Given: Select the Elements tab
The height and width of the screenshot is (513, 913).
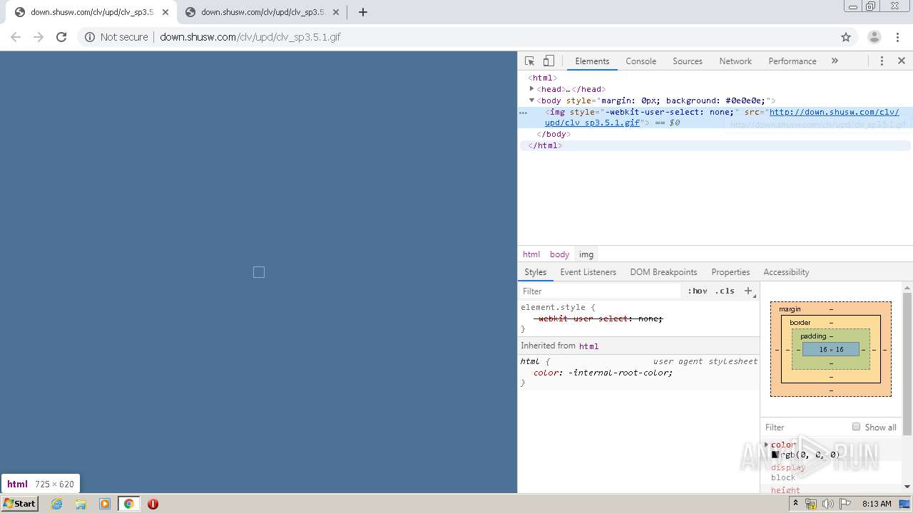Looking at the screenshot, I should 592,61.
